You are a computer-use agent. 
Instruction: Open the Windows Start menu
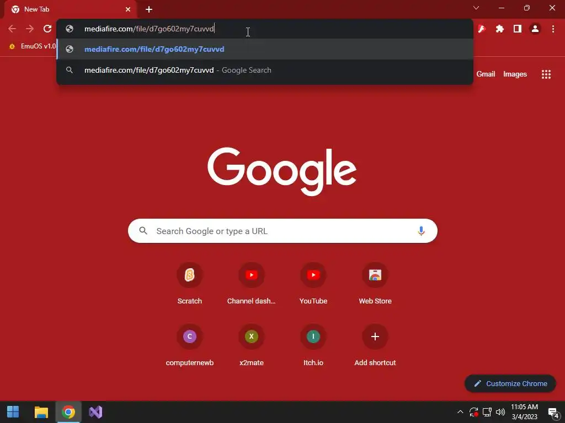(13, 412)
